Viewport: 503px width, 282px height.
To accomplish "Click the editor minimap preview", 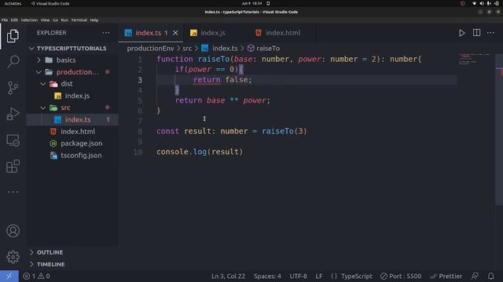I will point(474,60).
